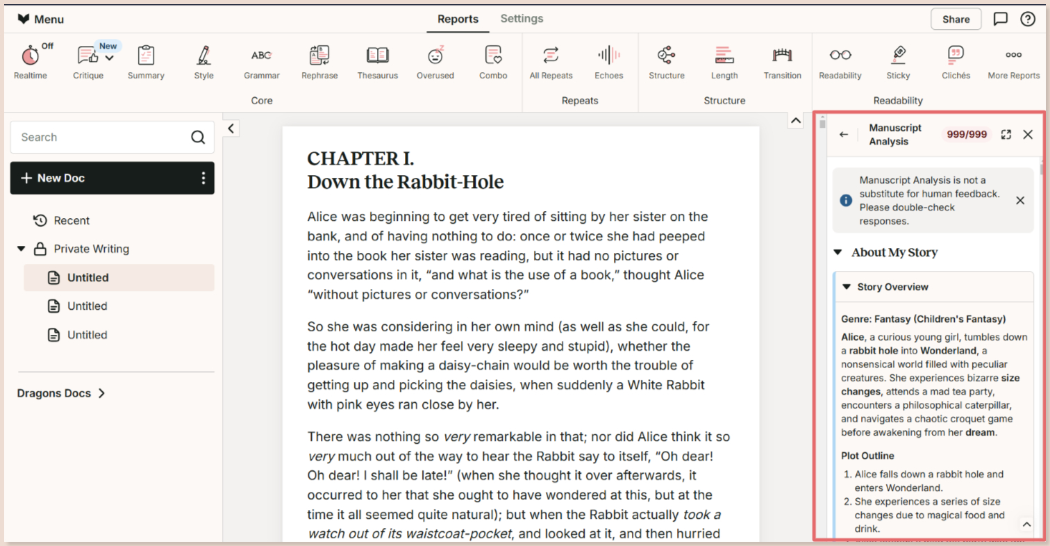The image size is (1050, 546).
Task: Collapse the Private Writing folder
Action: point(22,249)
